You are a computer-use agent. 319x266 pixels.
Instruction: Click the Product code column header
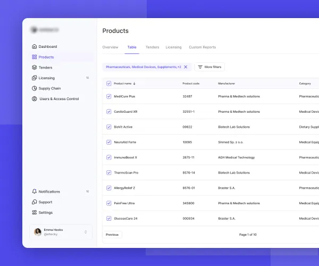tap(191, 84)
